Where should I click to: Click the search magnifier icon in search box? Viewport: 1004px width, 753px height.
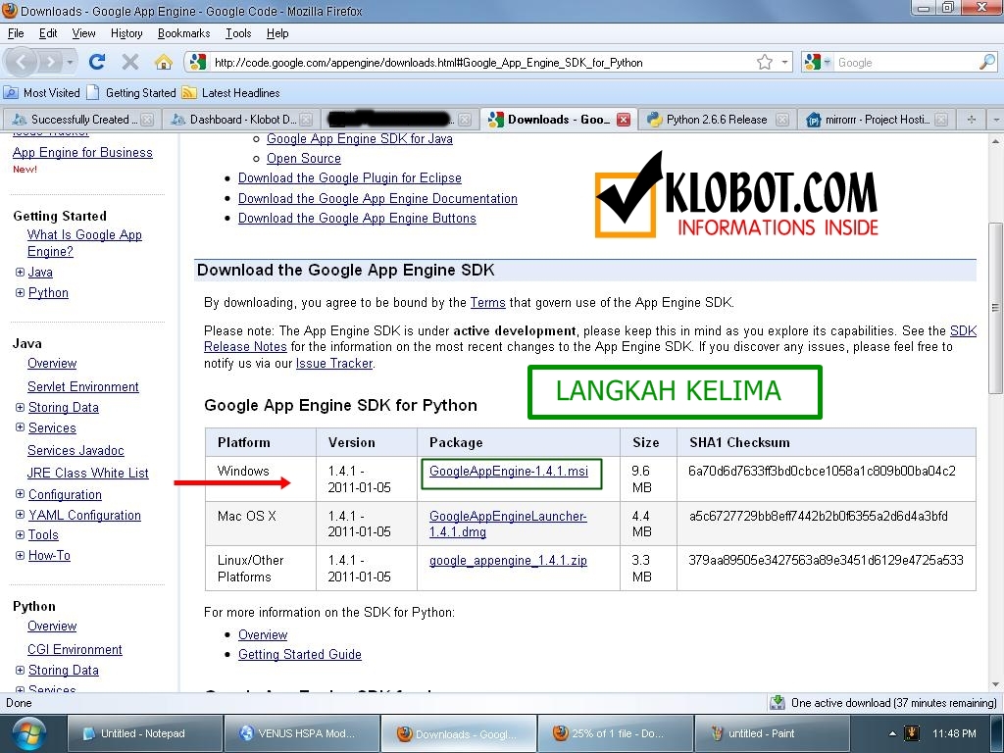click(986, 62)
